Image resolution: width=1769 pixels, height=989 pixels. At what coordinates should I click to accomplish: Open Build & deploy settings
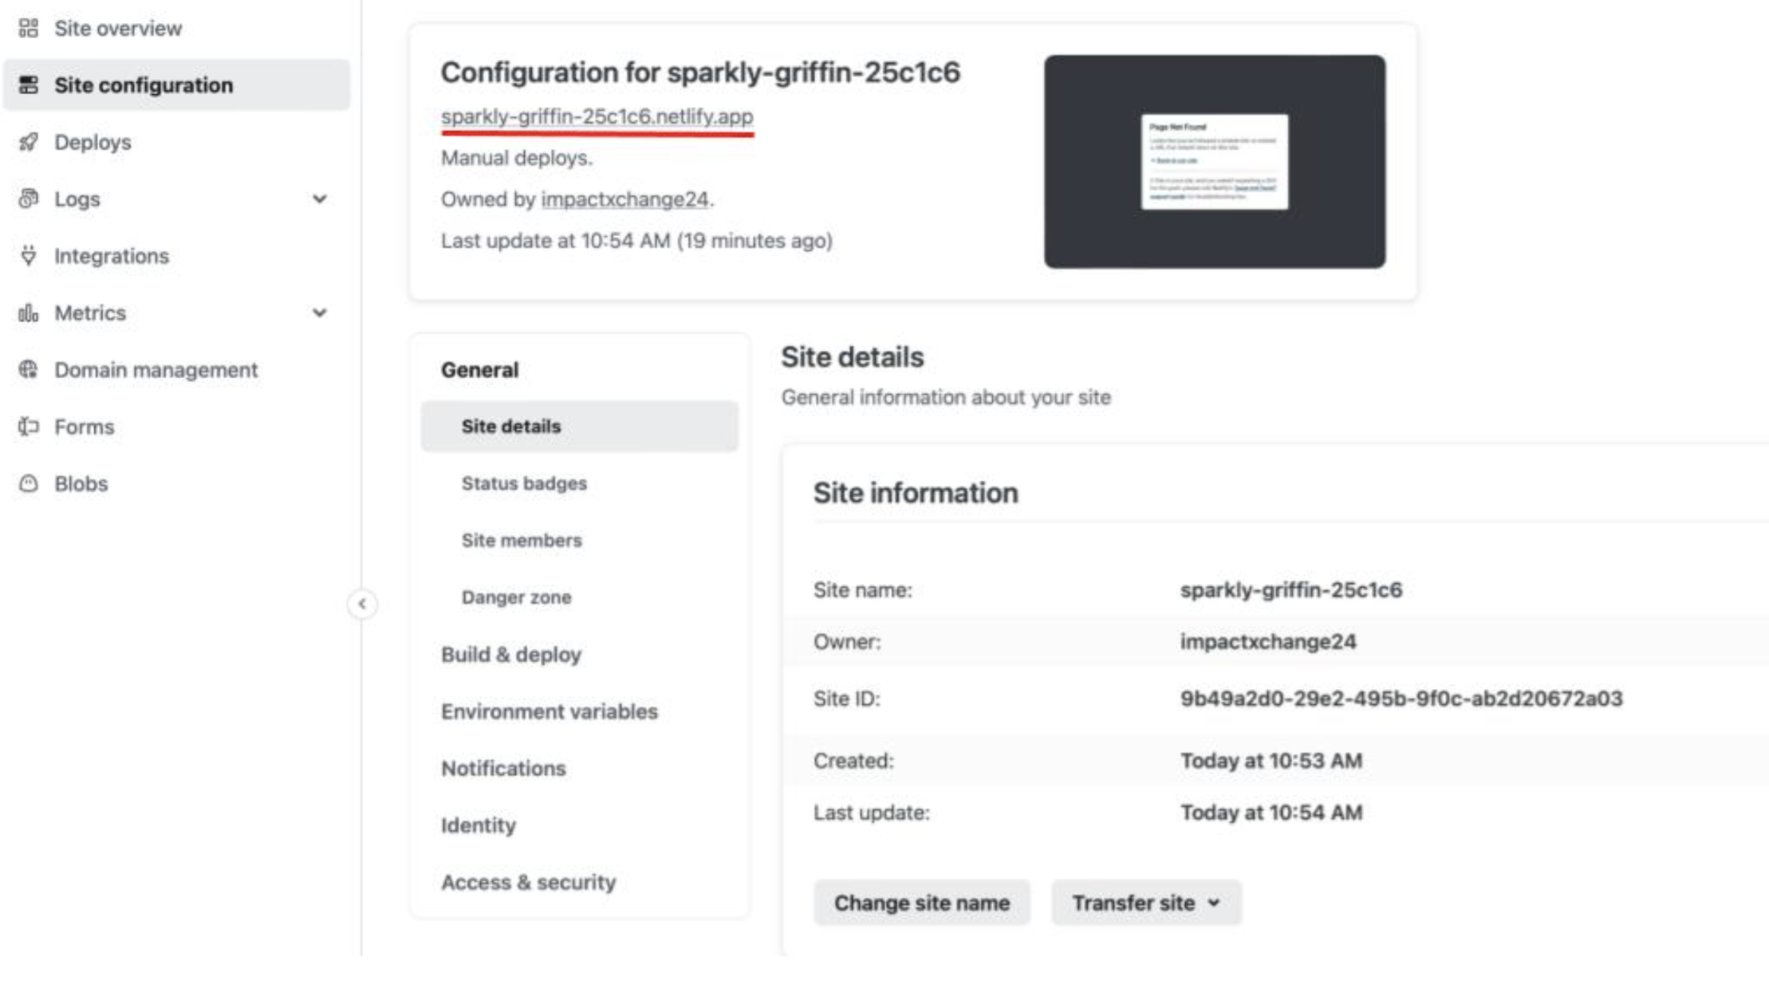point(511,655)
